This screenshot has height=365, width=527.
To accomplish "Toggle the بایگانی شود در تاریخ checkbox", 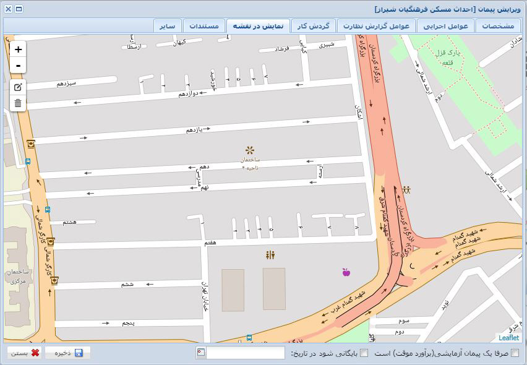I will point(364,353).
